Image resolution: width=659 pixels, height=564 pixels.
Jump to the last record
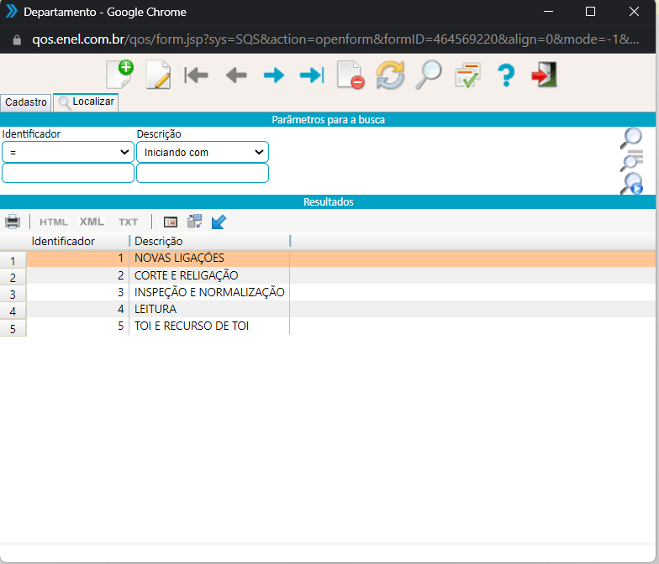[312, 76]
